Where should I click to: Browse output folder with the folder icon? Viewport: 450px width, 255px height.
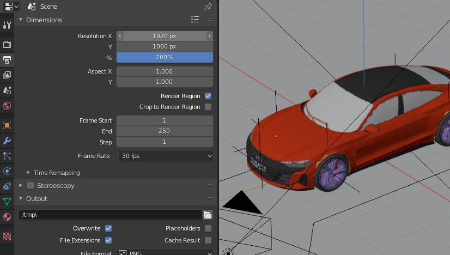coord(208,215)
